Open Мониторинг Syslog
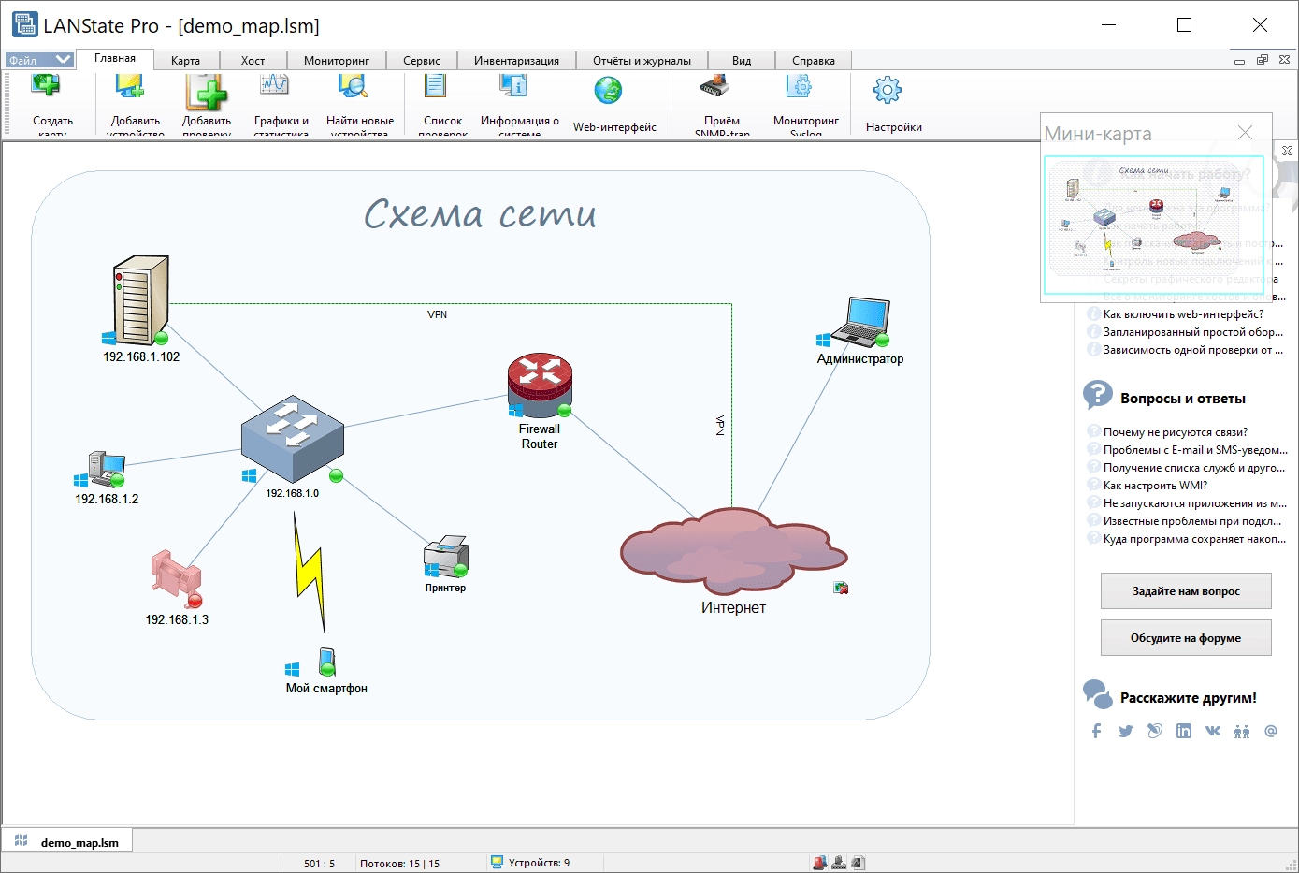This screenshot has height=873, width=1299. (x=800, y=86)
